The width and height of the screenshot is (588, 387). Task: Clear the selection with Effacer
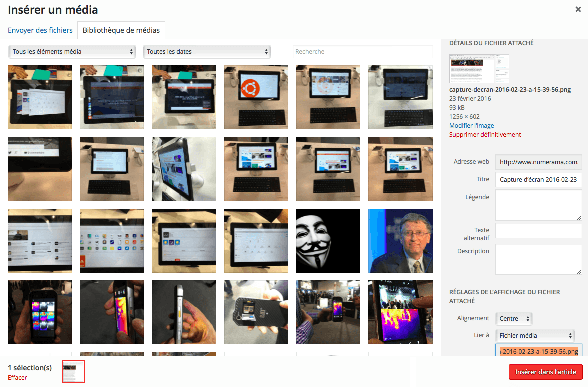pos(17,377)
